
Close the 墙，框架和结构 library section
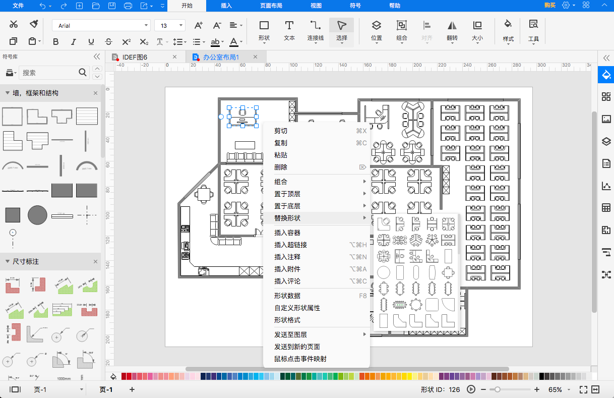95,93
